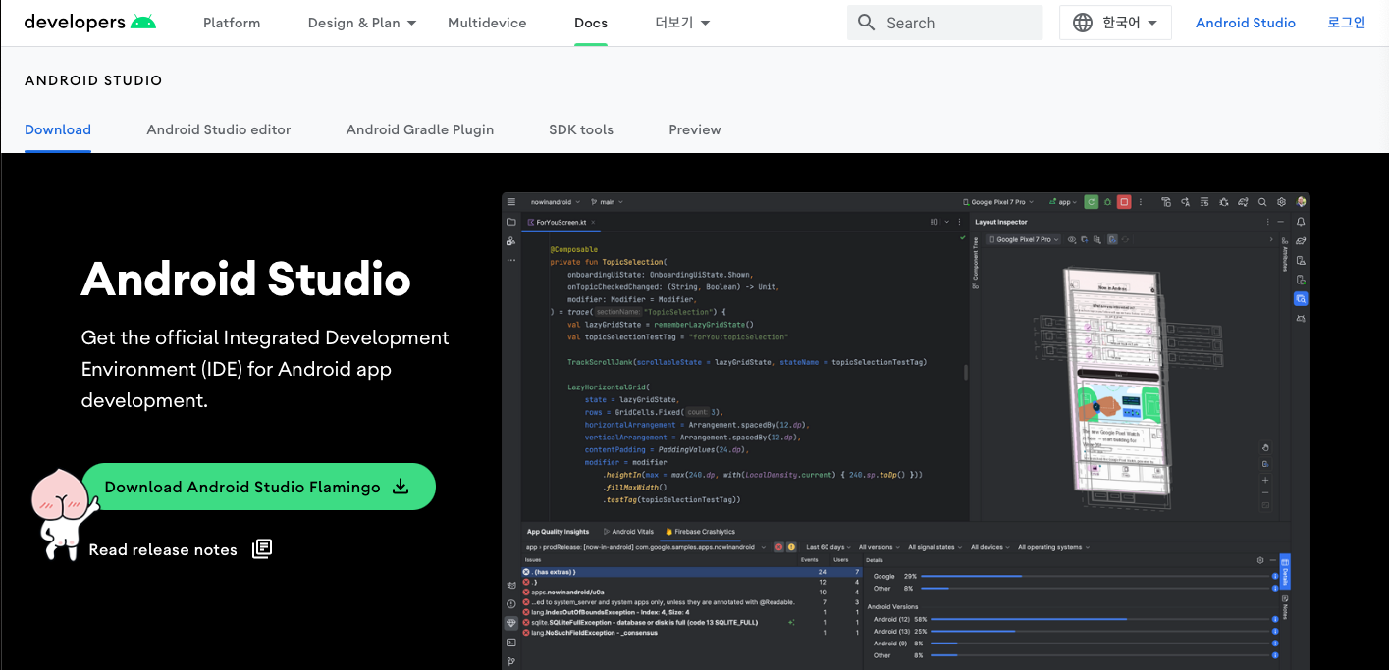The height and width of the screenshot is (670, 1389).
Task: Switch to the SDK tools tab
Action: [x=581, y=129]
